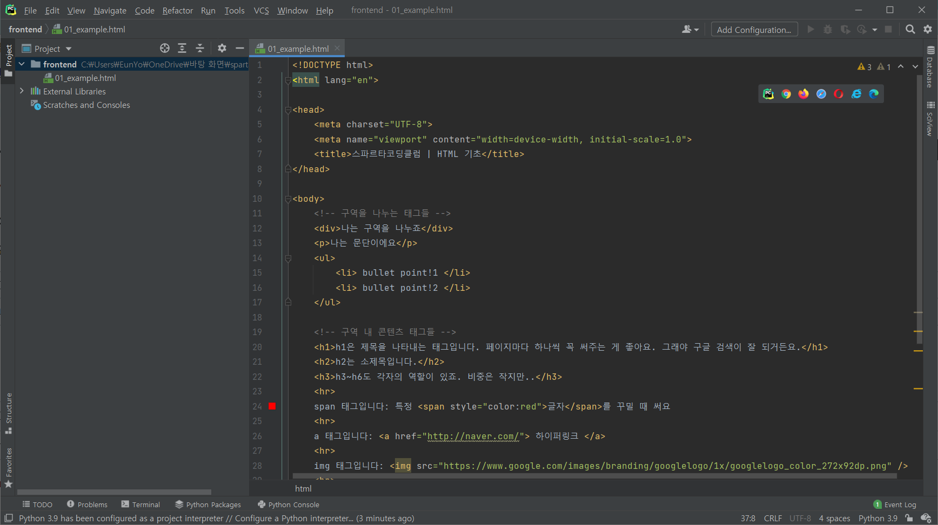The height and width of the screenshot is (525, 938).
Task: Open preview in Opera browser icon
Action: tap(839, 94)
